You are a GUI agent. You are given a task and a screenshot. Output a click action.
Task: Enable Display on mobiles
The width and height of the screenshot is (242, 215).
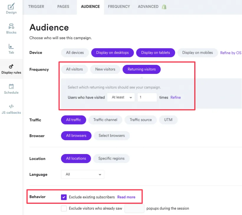pyautogui.click(x=197, y=53)
